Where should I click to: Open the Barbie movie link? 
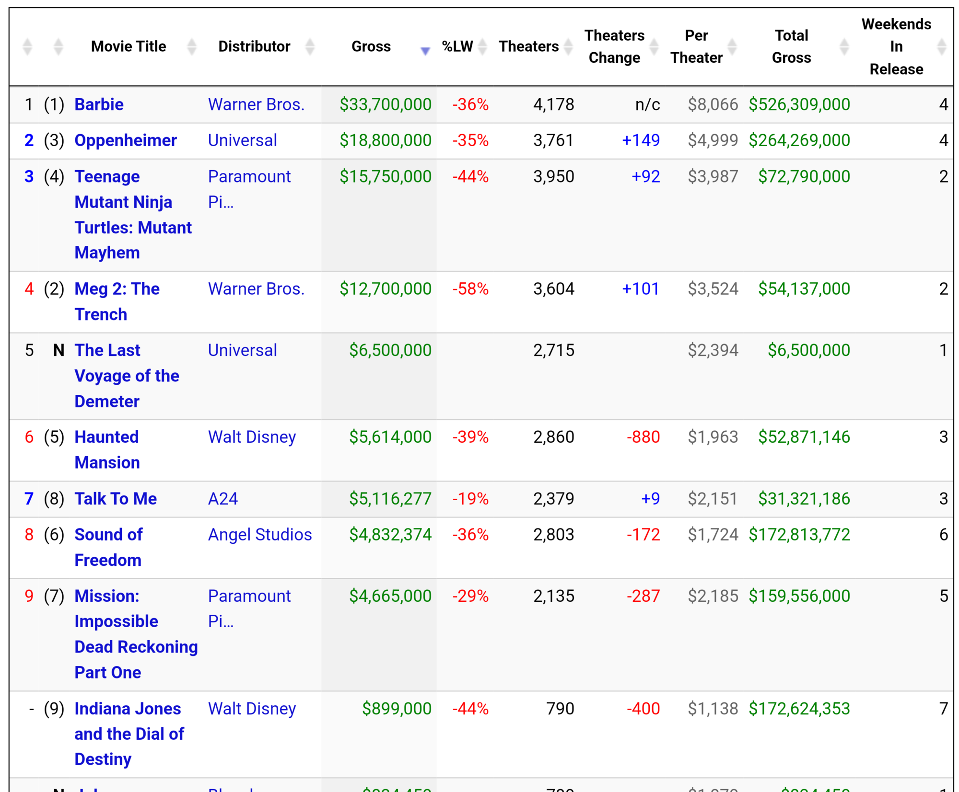pos(99,104)
